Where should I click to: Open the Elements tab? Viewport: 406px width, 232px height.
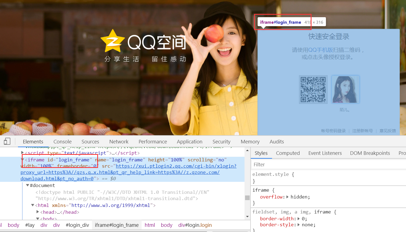tap(33, 141)
